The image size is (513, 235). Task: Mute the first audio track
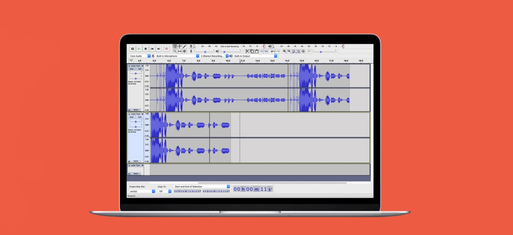coord(132,69)
